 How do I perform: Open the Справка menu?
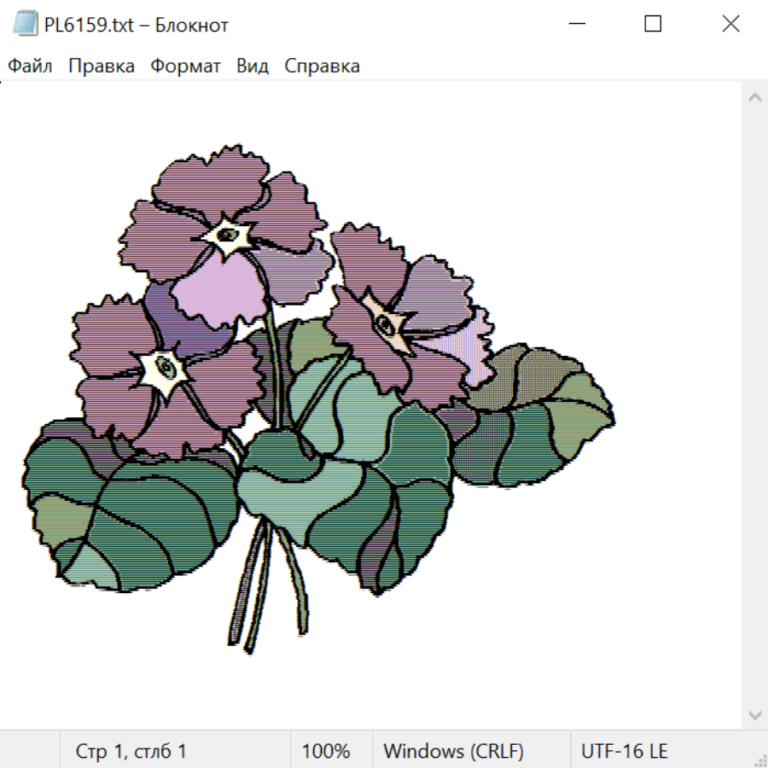click(322, 67)
